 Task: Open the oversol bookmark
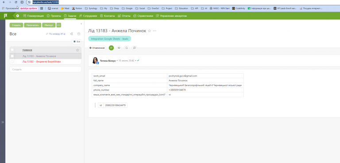tap(53, 8)
